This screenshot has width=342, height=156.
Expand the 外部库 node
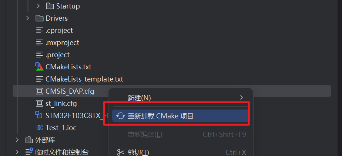[17, 140]
